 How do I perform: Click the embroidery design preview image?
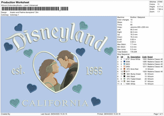click(59, 65)
